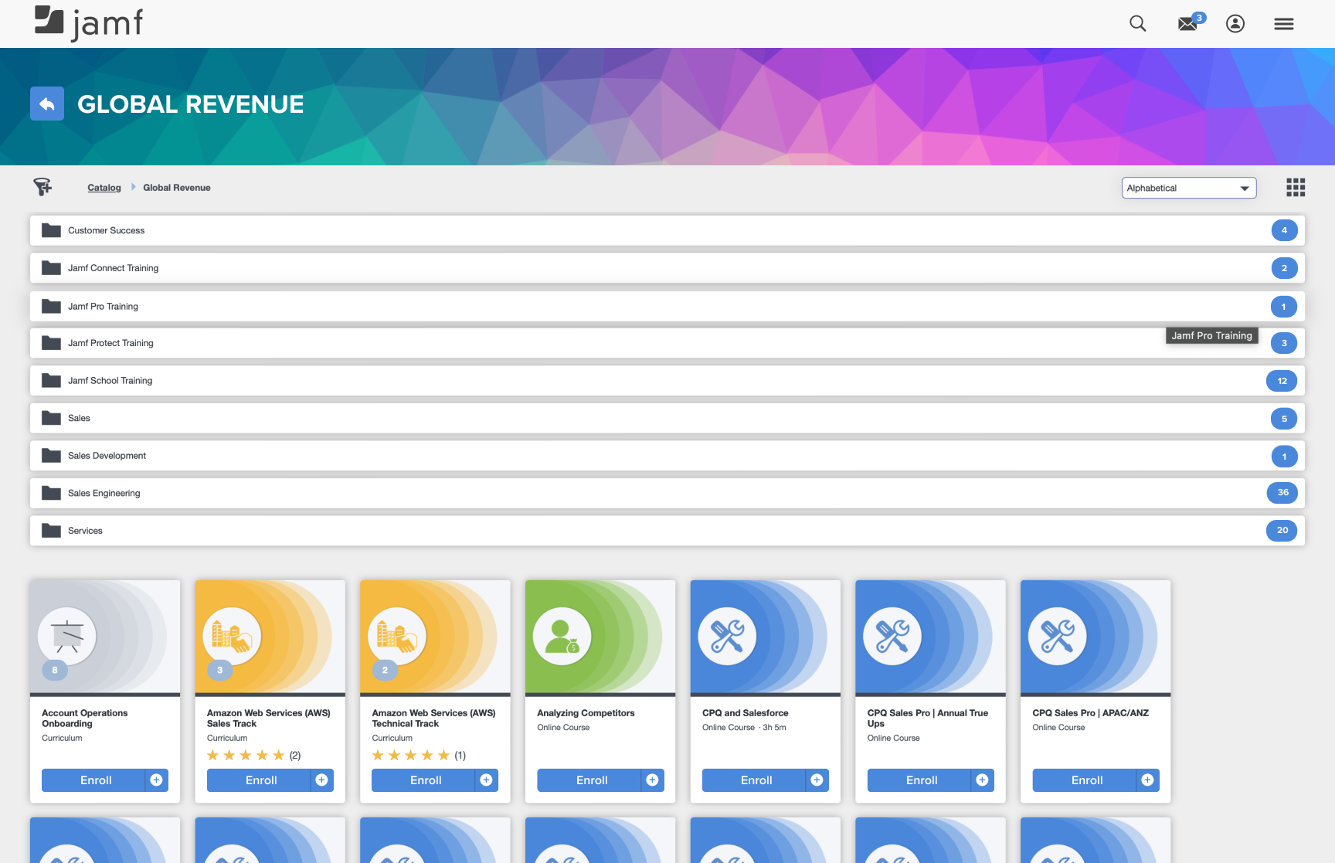The image size is (1335, 863).
Task: Click CPQ Sales Pro Annual True Ups title
Action: (x=928, y=719)
